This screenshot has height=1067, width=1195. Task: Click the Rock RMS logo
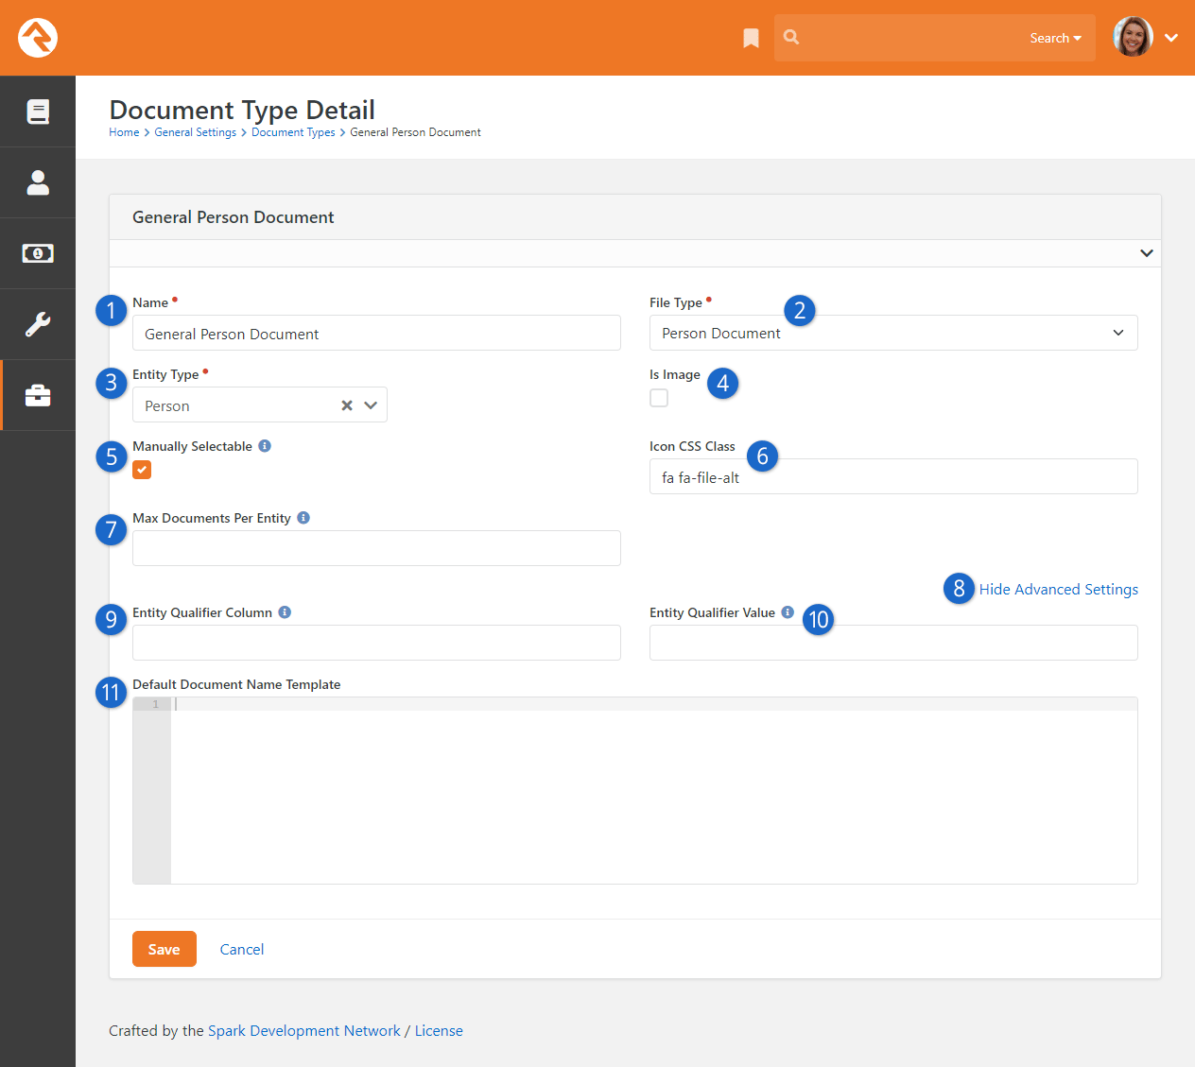click(x=38, y=38)
